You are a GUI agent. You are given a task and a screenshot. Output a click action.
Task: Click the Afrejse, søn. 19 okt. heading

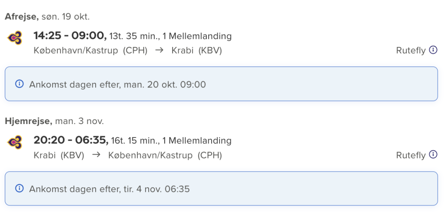tap(47, 17)
